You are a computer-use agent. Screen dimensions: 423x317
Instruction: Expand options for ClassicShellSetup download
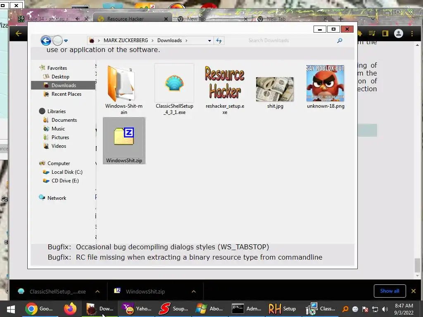click(97, 291)
